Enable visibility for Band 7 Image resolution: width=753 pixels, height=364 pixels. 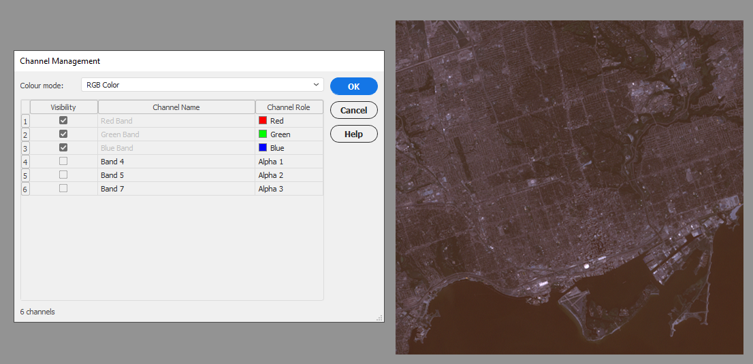tap(63, 188)
